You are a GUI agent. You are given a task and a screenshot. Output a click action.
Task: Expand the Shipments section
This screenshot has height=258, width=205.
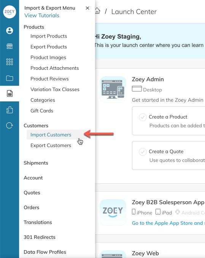click(x=36, y=163)
